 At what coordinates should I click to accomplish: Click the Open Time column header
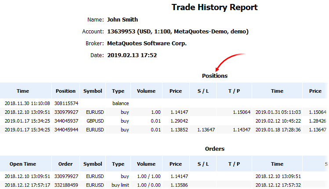[x=23, y=164]
